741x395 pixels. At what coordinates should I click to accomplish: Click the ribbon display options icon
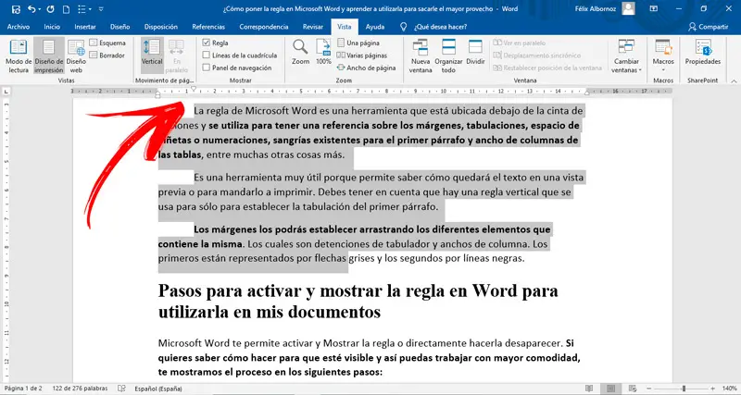tap(654, 8)
